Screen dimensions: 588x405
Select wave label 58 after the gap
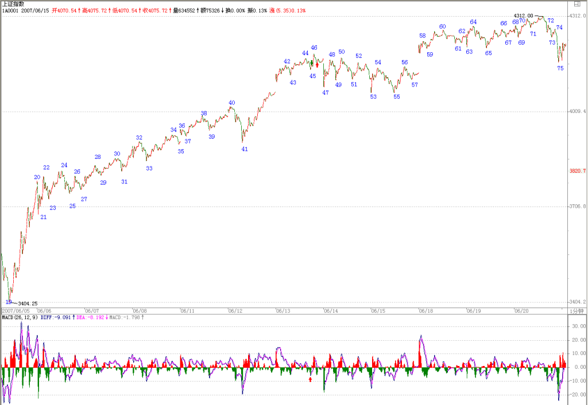click(x=422, y=36)
